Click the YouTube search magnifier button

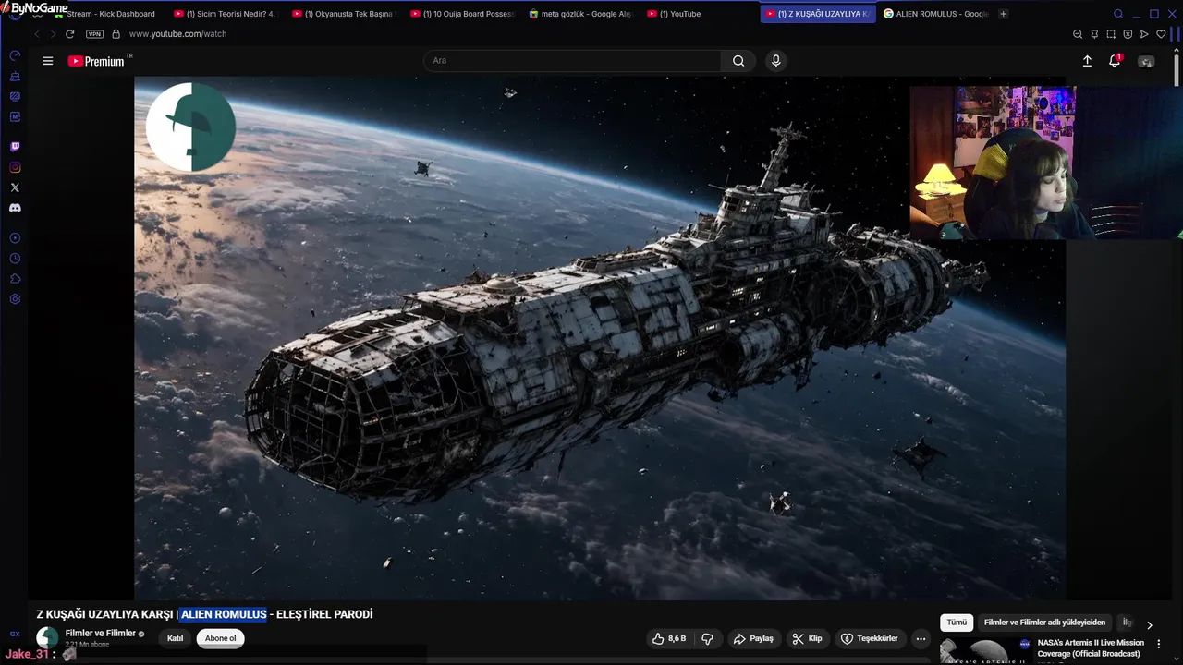click(x=738, y=61)
